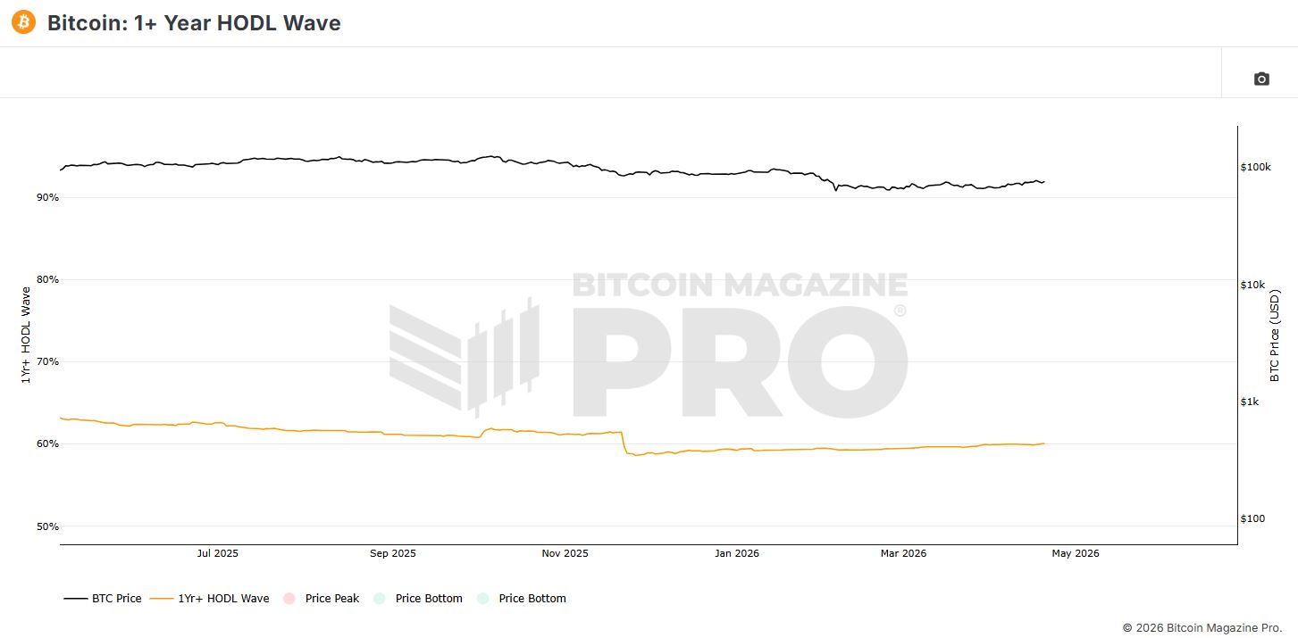1298x638 pixels.
Task: Click the Bitcoin Magazine PRO watermark logo
Action: [649, 346]
